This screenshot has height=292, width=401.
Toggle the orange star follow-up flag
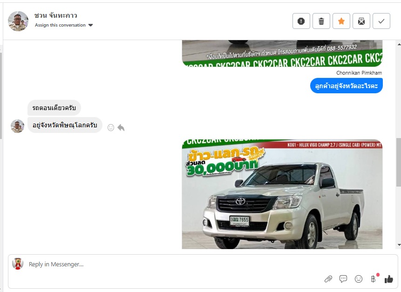341,21
